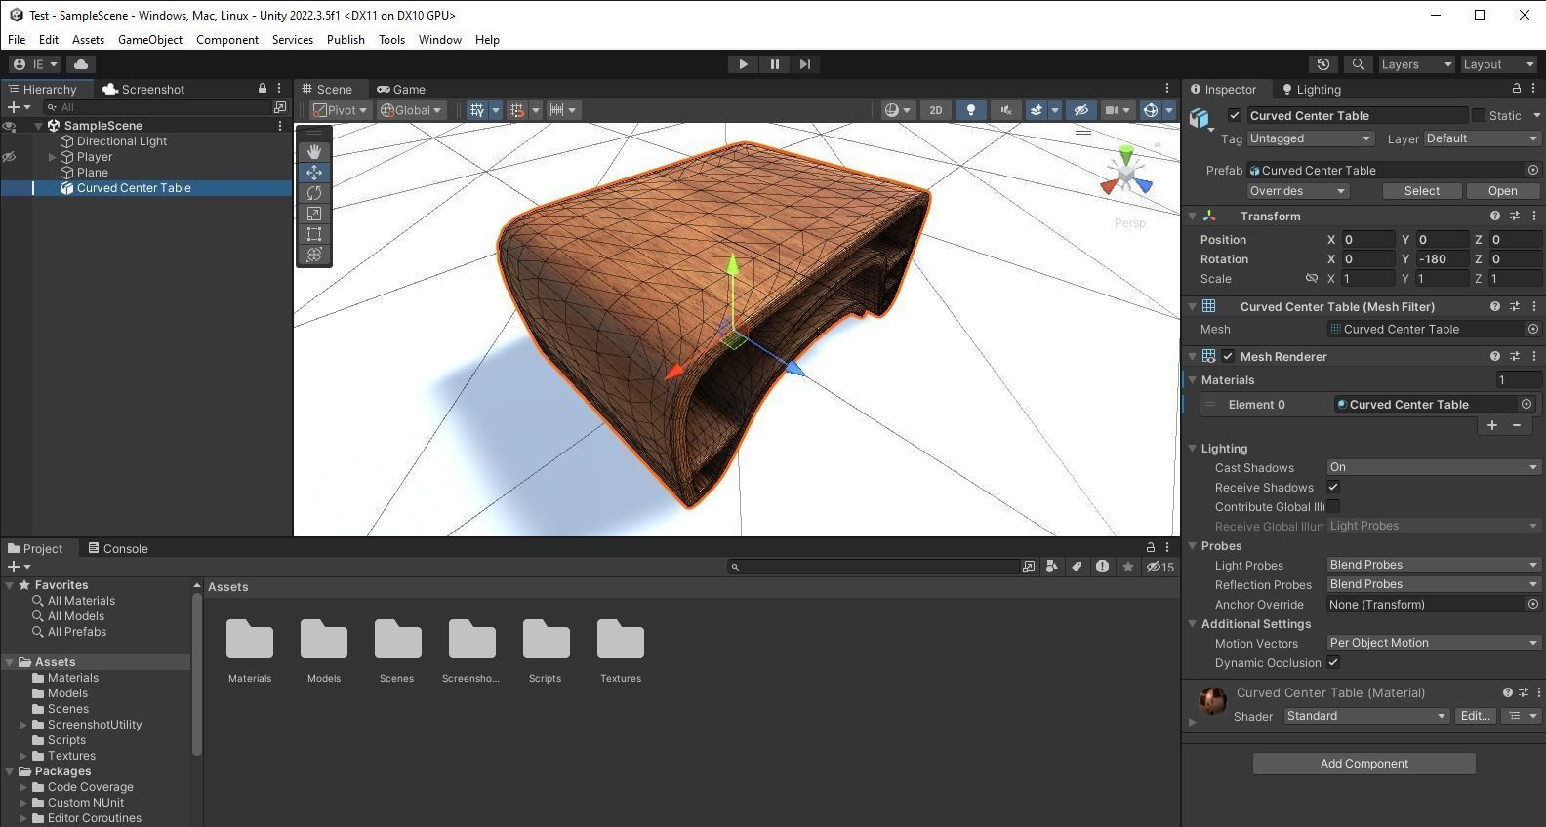Screen dimensions: 1546x827
Task: Remove material element with minus
Action: coord(1517,425)
